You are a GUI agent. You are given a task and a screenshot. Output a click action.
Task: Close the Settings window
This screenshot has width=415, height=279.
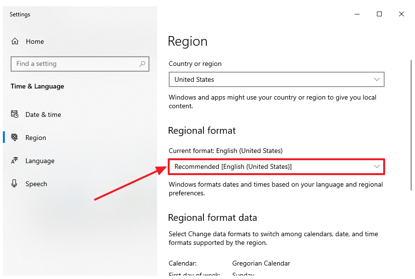(x=402, y=14)
